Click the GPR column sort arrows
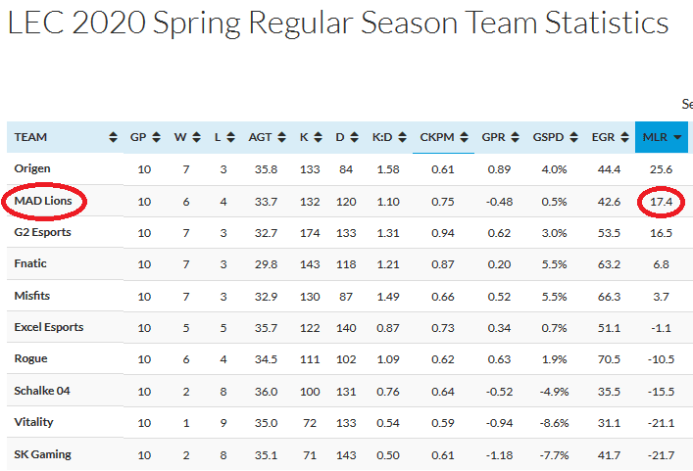 pyautogui.click(x=515, y=137)
